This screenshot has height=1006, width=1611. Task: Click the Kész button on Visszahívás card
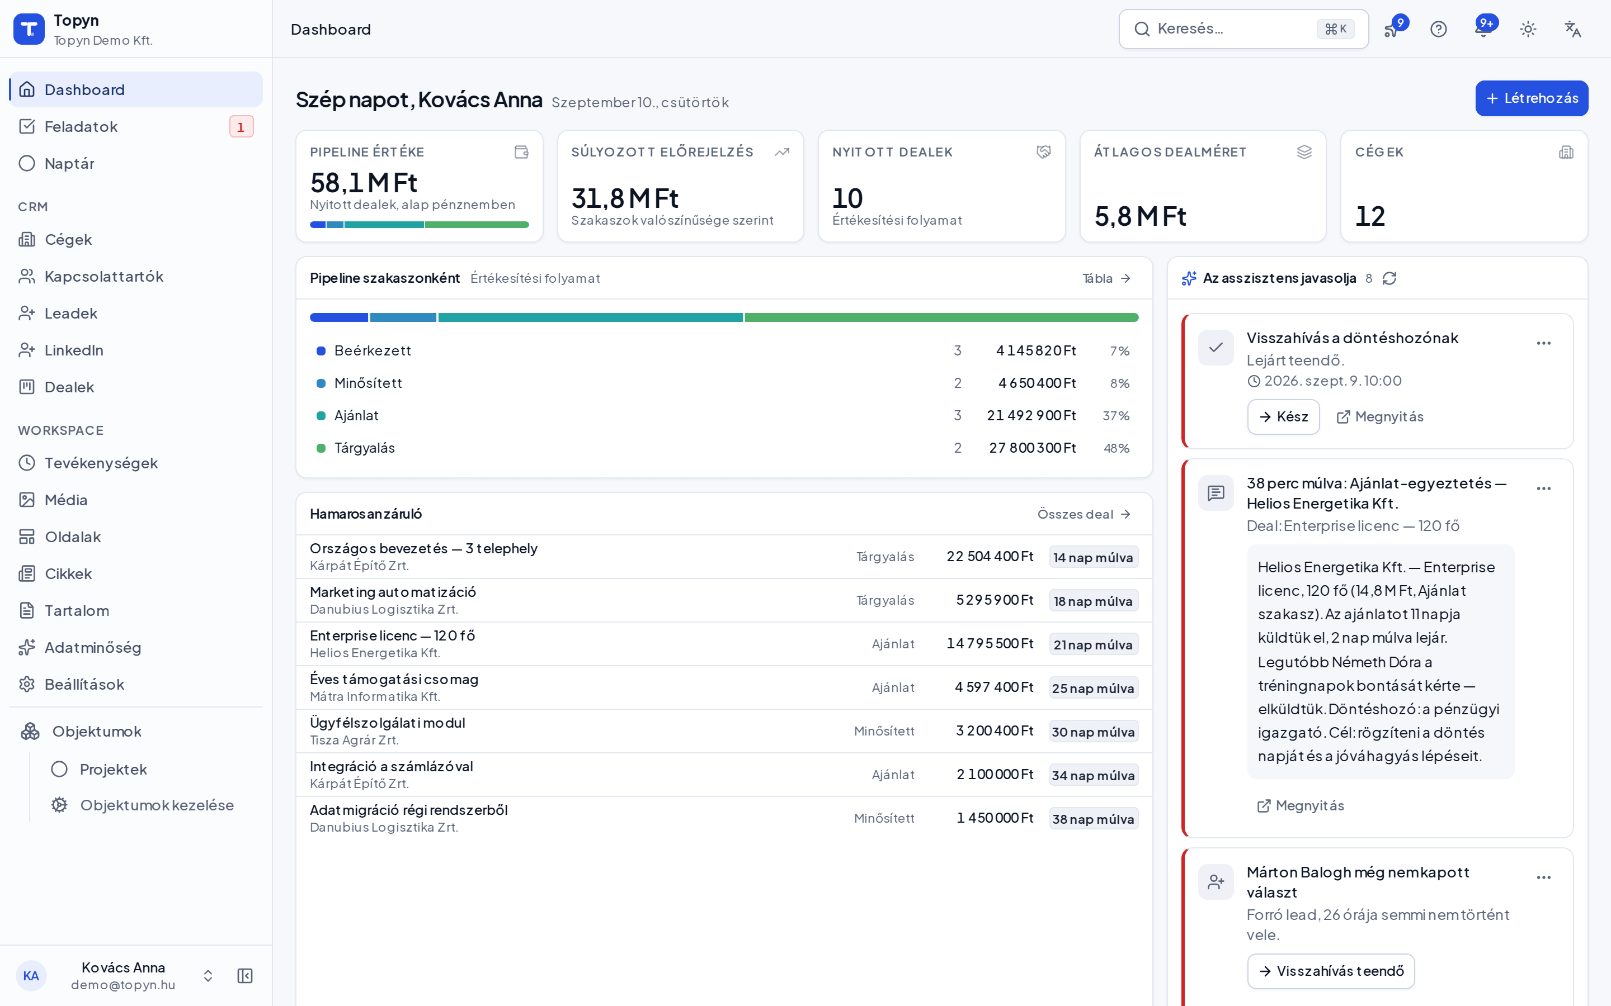click(x=1283, y=416)
